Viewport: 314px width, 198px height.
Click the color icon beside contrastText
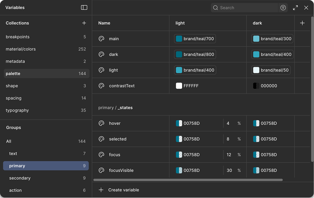click(101, 86)
